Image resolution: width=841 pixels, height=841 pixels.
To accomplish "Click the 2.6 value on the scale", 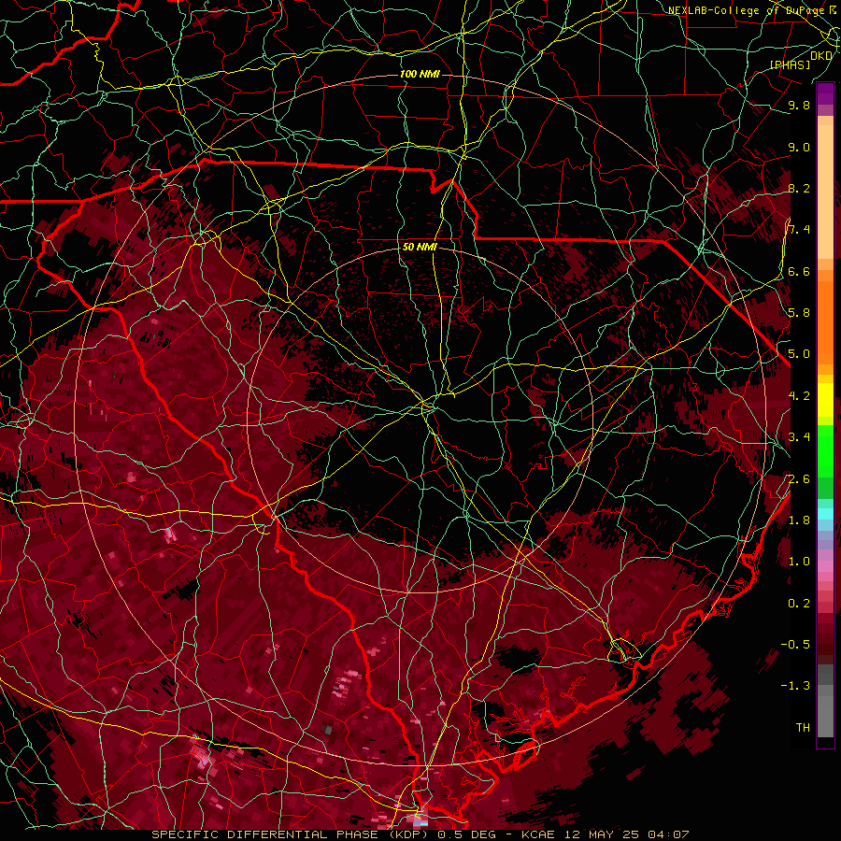I will [x=799, y=479].
